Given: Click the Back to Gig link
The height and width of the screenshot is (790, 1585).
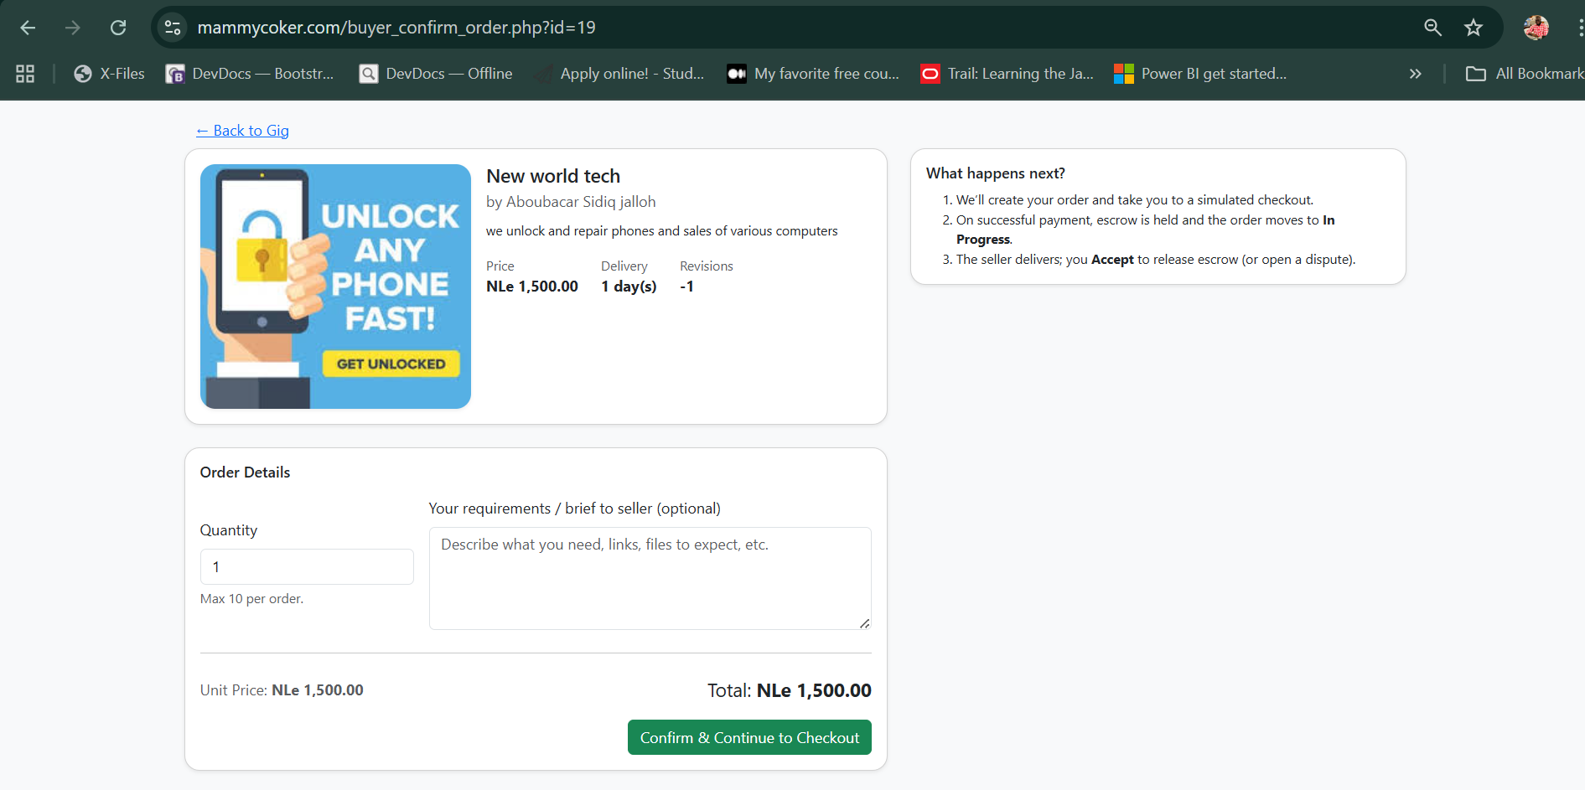Looking at the screenshot, I should 242,131.
